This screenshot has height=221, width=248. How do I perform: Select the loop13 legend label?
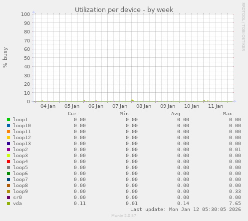click(22, 144)
